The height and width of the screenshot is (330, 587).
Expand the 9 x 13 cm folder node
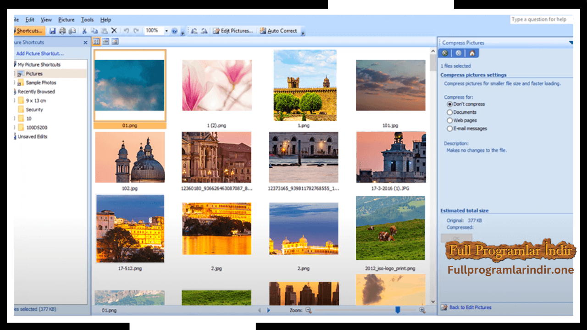pyautogui.click(x=15, y=101)
